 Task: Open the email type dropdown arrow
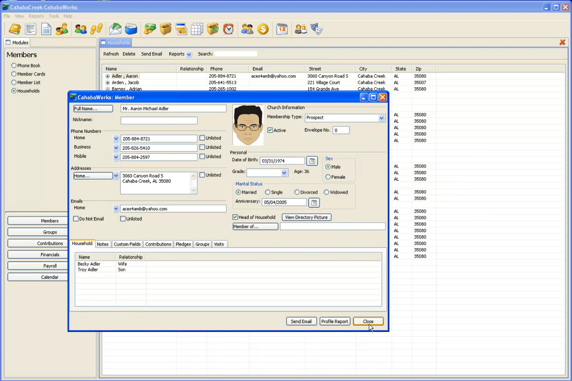116,209
